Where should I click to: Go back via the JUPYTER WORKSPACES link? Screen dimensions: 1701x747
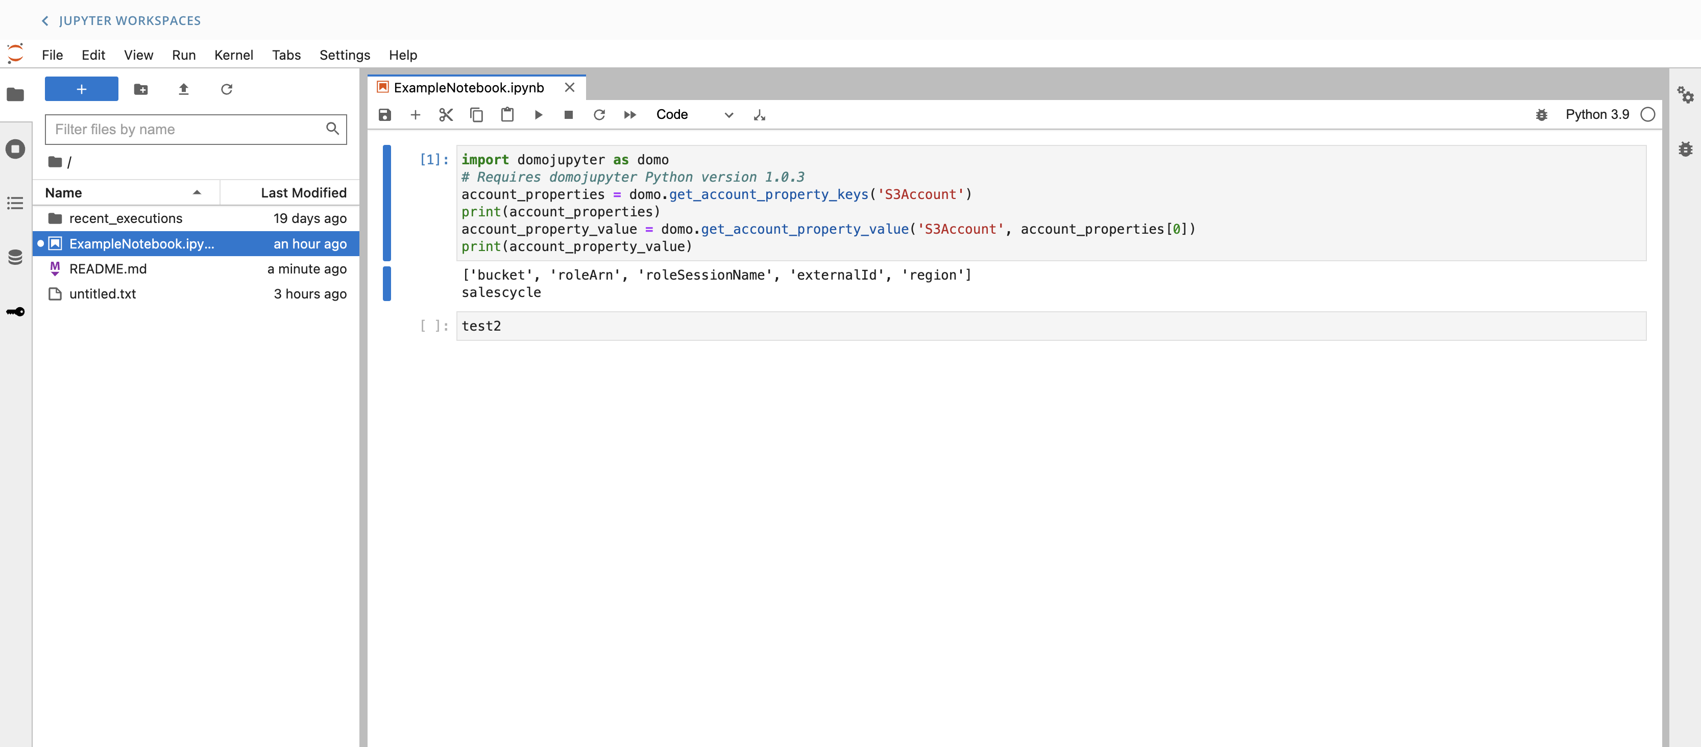pyautogui.click(x=121, y=20)
